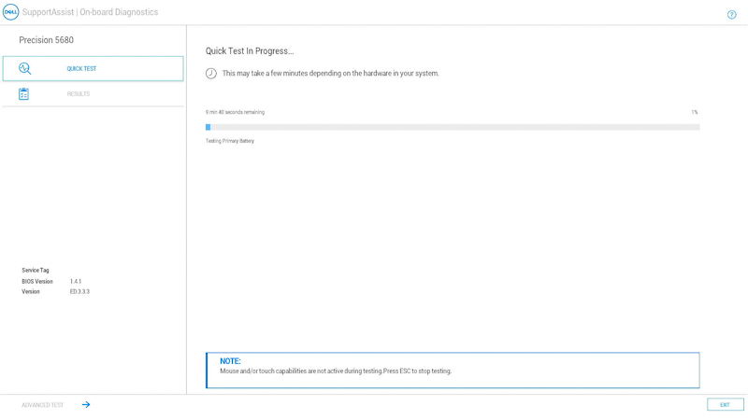This screenshot has width=748, height=420.
Task: Click the clock icon beside the time notice
Action: point(211,73)
